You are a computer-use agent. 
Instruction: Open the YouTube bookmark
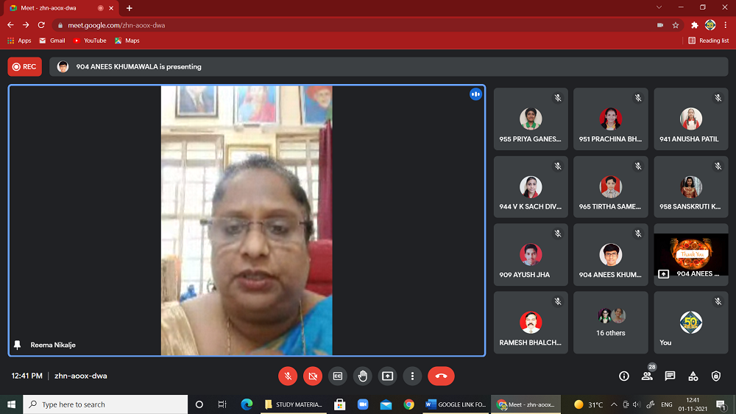point(90,41)
